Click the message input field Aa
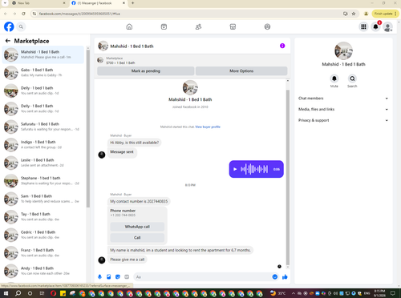The width and height of the screenshot is (401, 298). (202, 277)
